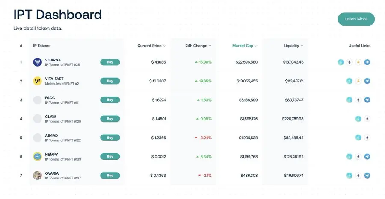The image size is (385, 199).
Task: Click the OVARIA token thumbnail
Action: click(38, 176)
